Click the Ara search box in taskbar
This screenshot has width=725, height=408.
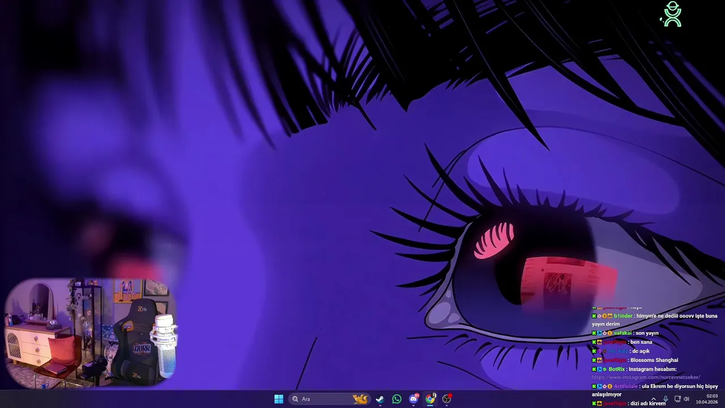[330, 399]
